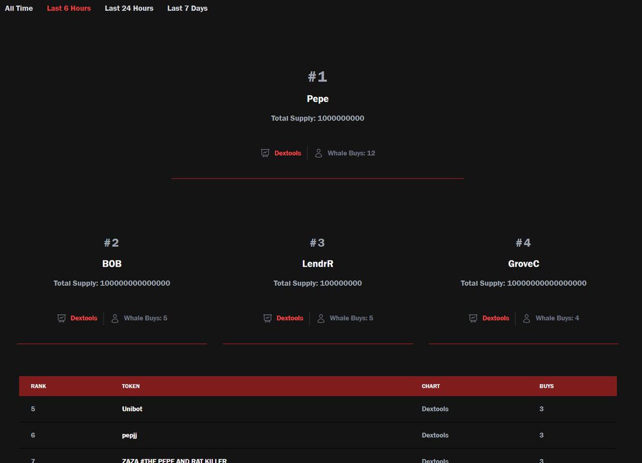The image size is (642, 463).
Task: Click rank 6 in the table
Action: coord(33,435)
